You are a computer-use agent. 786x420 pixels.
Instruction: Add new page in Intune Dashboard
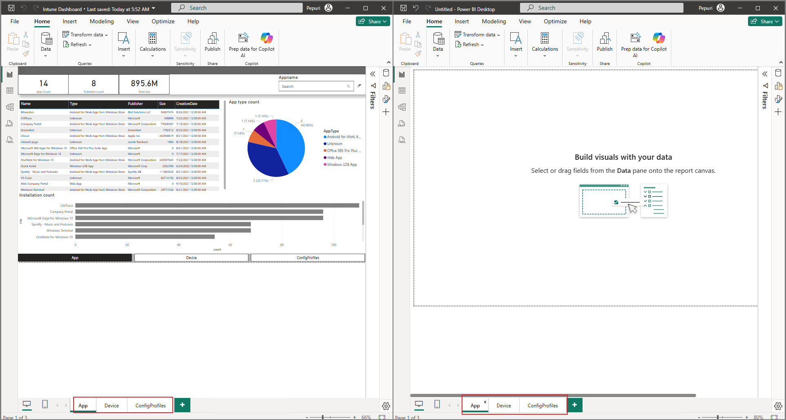(182, 405)
